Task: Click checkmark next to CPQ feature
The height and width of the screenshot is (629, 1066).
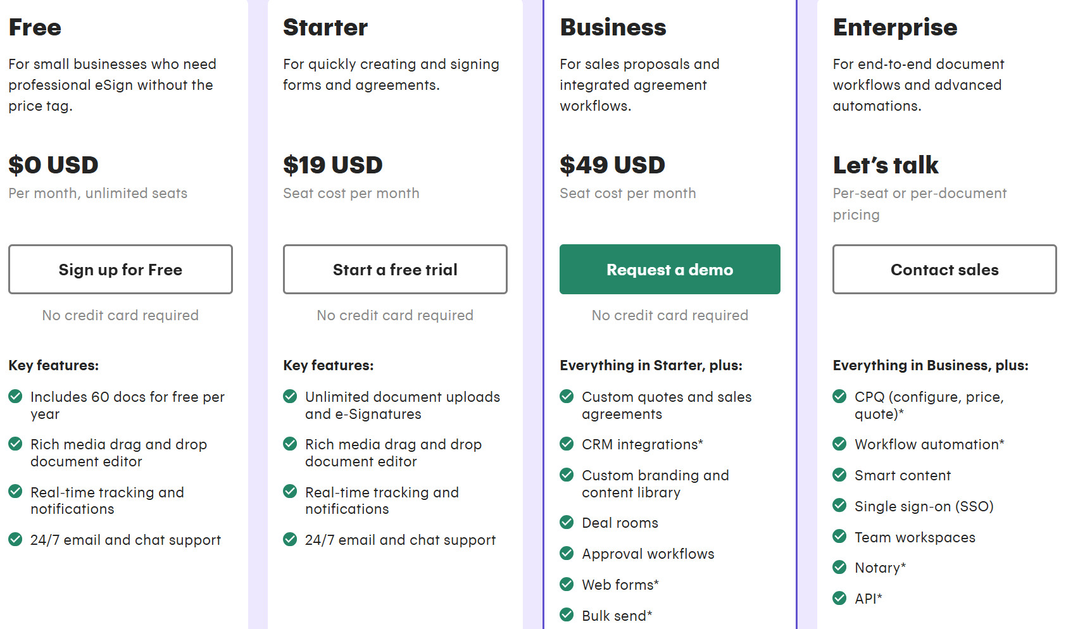Action: [x=839, y=397]
